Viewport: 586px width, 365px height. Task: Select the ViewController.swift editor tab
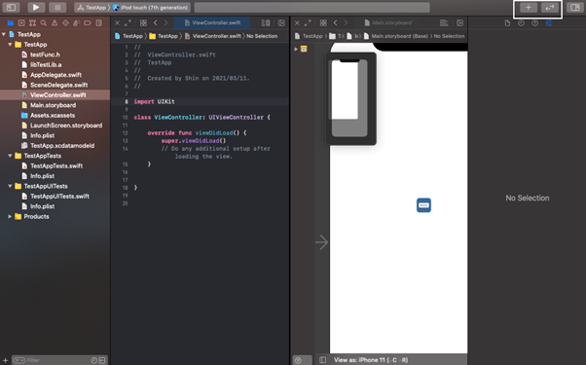pos(212,22)
